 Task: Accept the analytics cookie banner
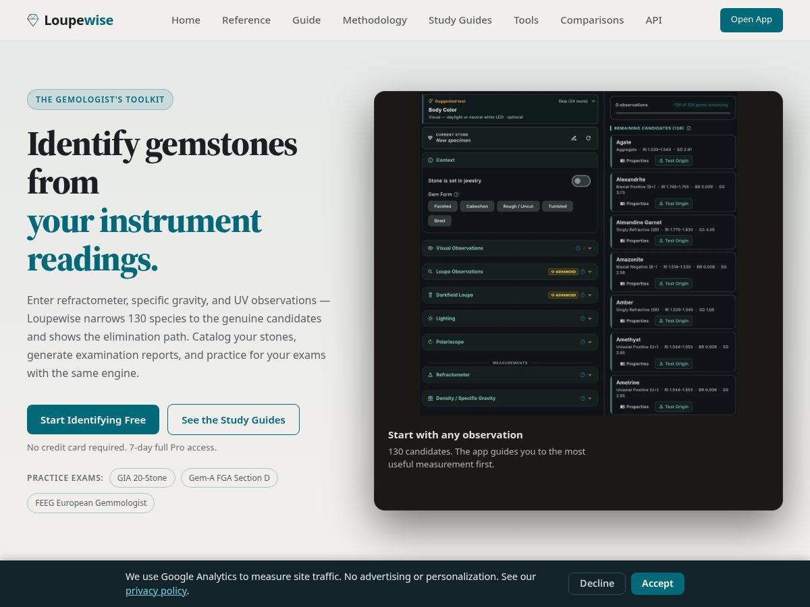tap(657, 583)
